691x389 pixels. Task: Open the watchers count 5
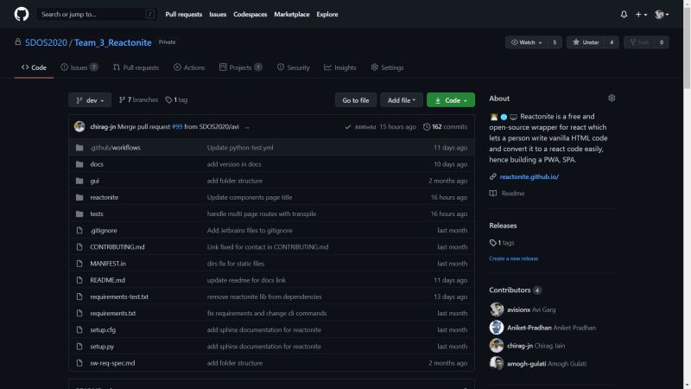pyautogui.click(x=555, y=42)
